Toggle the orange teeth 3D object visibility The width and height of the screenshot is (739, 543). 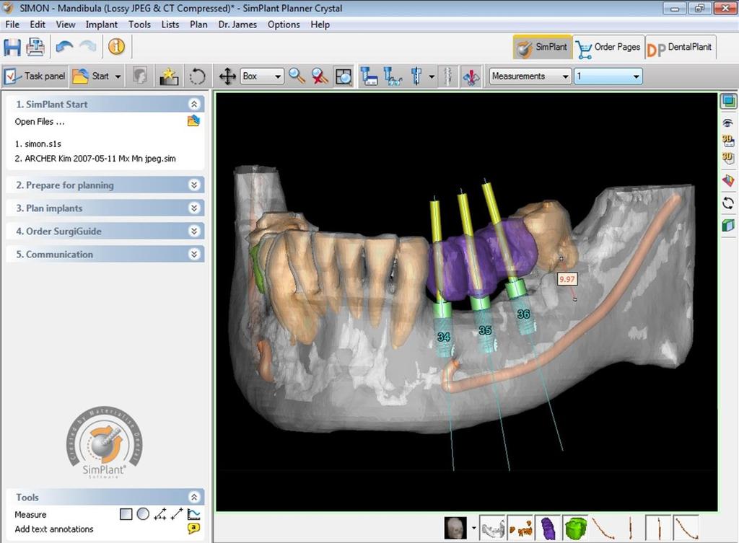tap(520, 528)
